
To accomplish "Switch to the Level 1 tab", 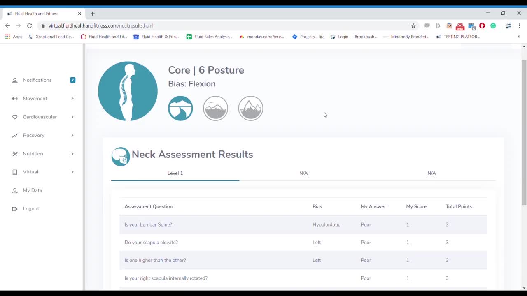I will pyautogui.click(x=175, y=173).
